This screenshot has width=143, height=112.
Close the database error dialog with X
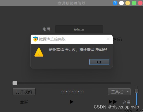[x=108, y=39]
